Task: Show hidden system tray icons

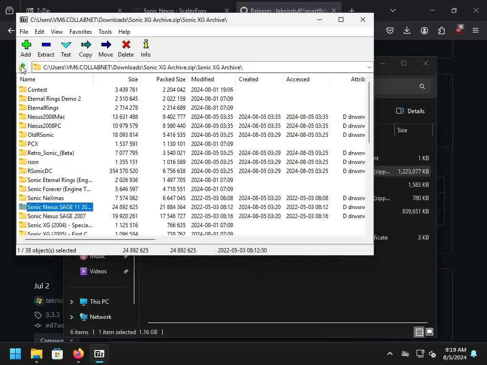Action: click(x=390, y=354)
